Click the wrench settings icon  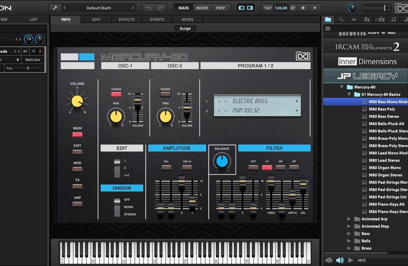(55, 8)
